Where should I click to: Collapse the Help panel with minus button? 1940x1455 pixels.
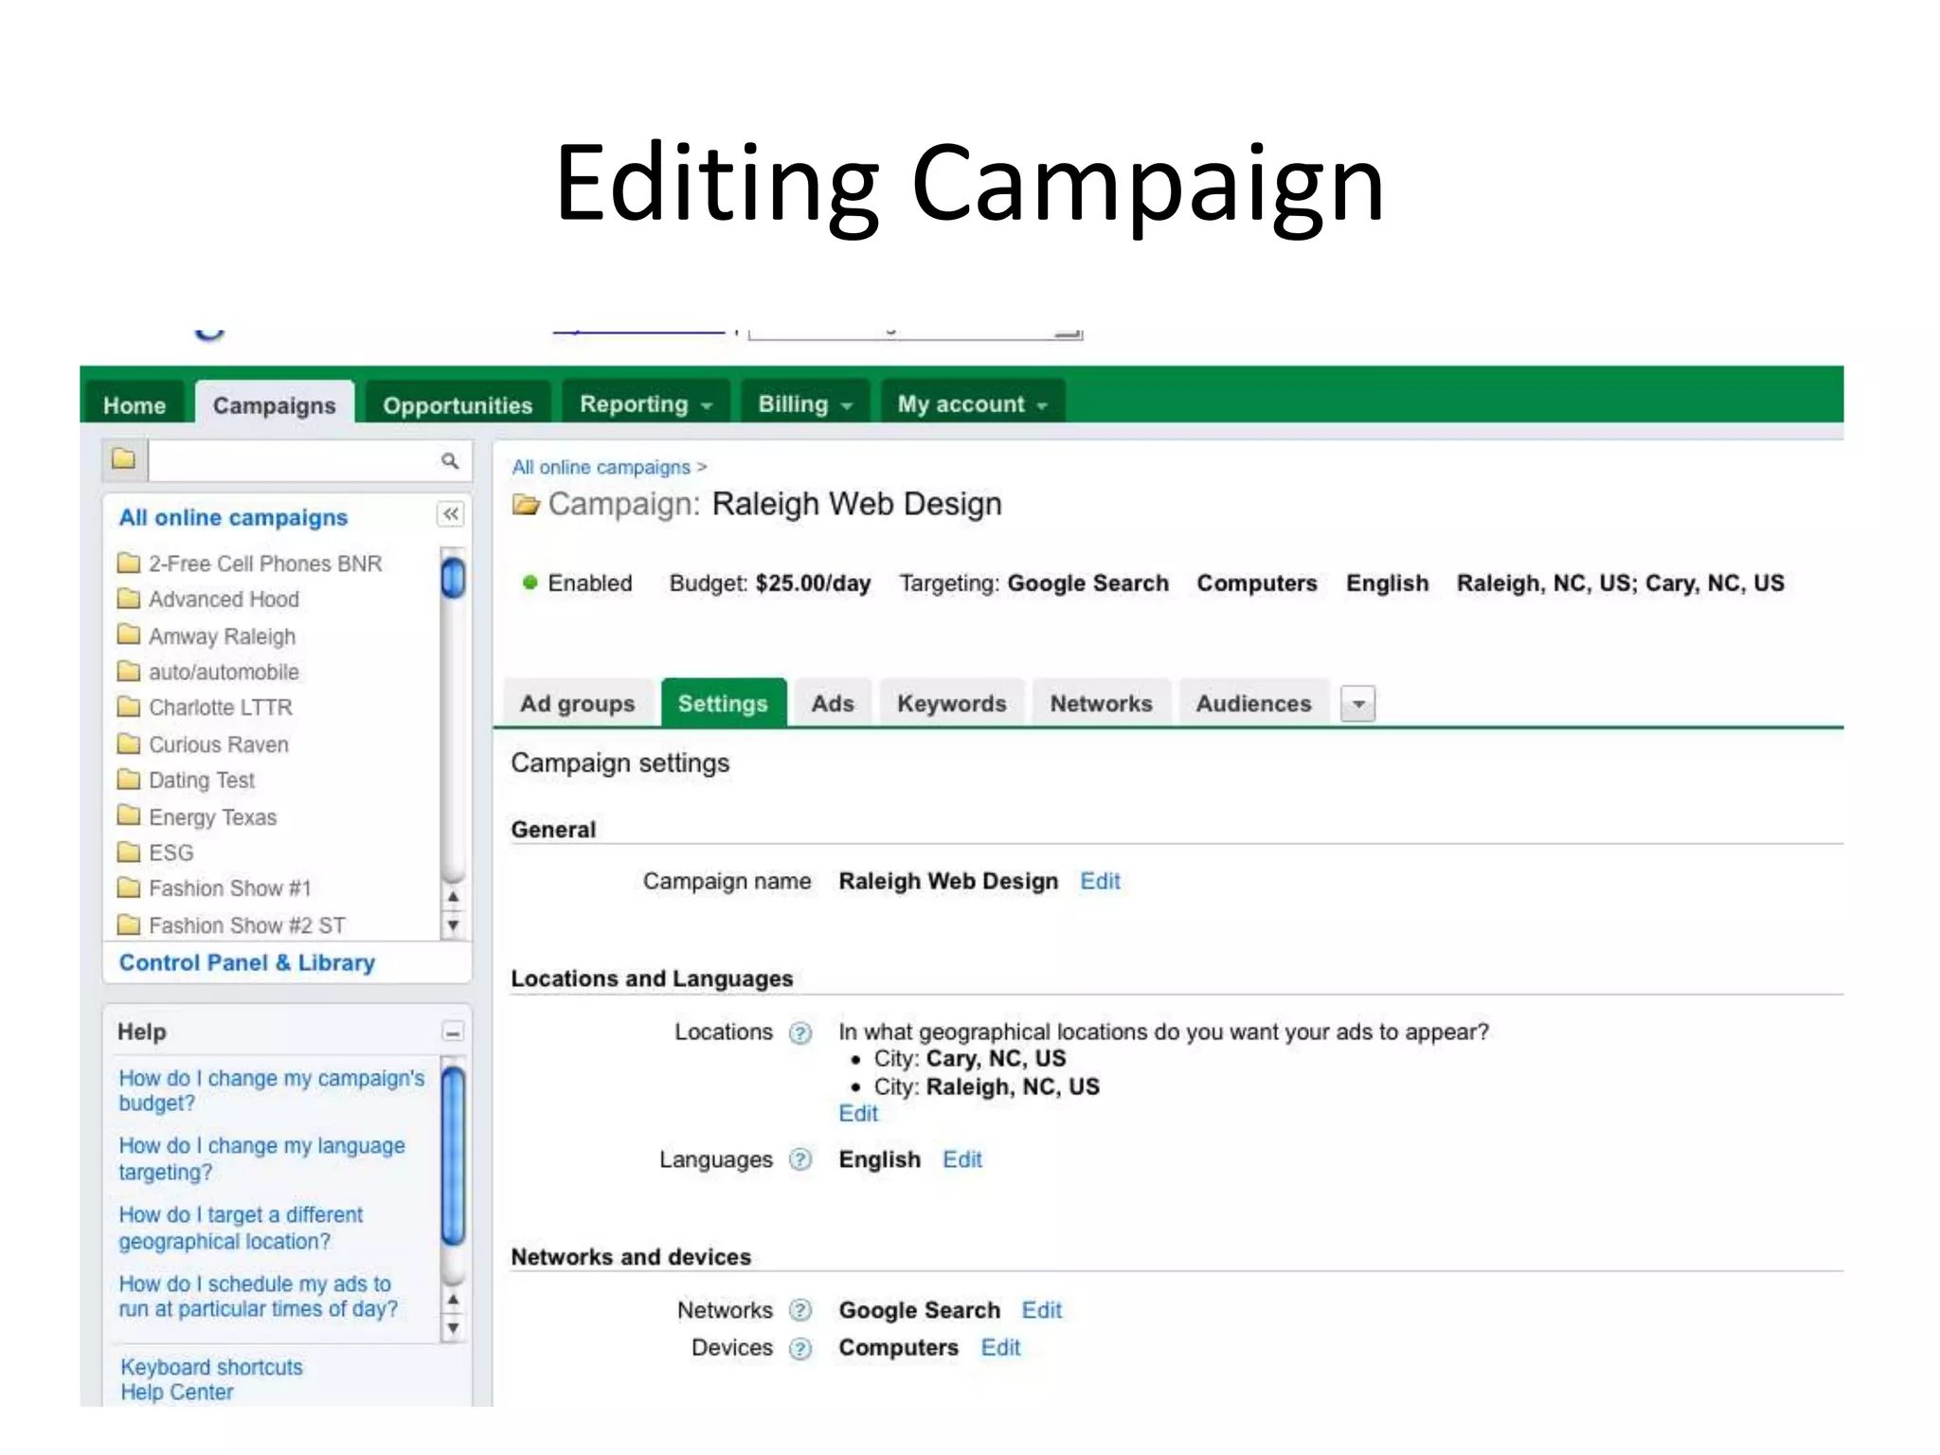click(453, 1032)
